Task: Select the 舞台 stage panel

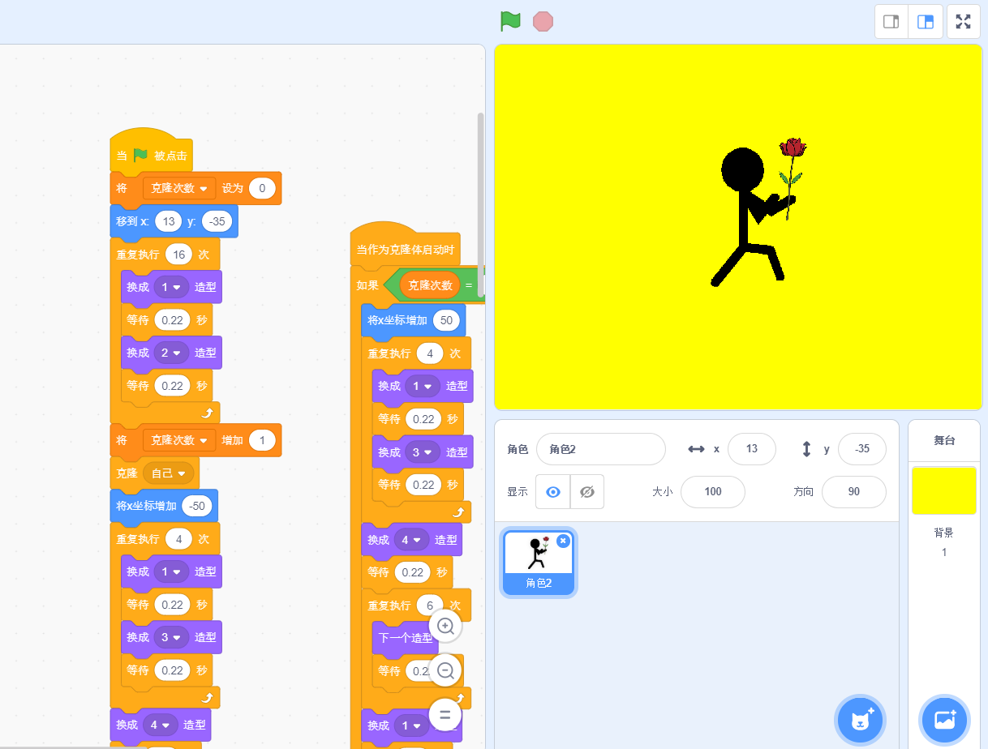Action: (944, 440)
